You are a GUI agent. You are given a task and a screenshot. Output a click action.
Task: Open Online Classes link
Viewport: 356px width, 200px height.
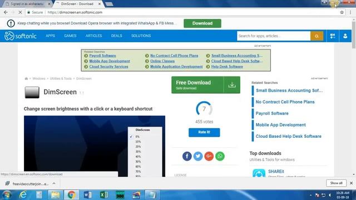tap(162, 61)
